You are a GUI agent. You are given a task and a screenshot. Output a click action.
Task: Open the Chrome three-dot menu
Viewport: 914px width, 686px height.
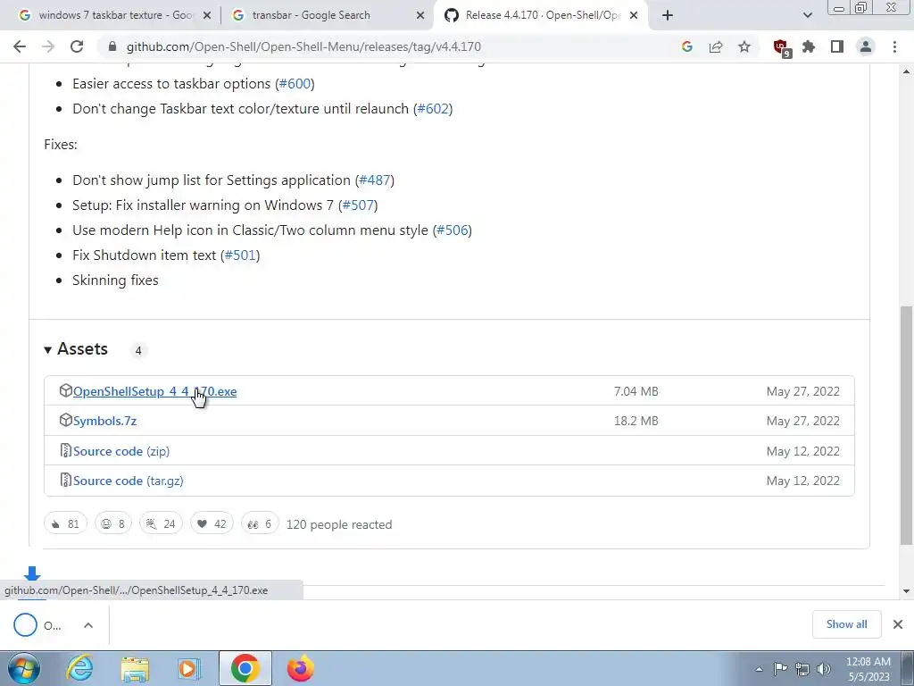tap(894, 46)
